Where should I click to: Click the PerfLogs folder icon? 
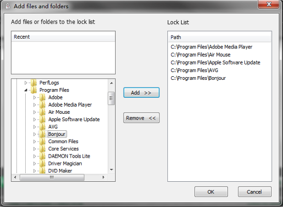pyautogui.click(x=33, y=82)
